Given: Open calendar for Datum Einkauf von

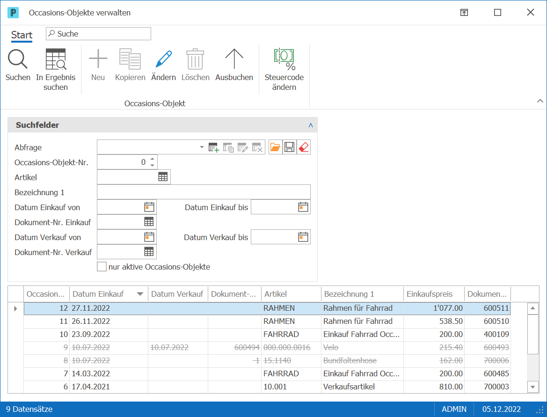Looking at the screenshot, I should (x=149, y=207).
